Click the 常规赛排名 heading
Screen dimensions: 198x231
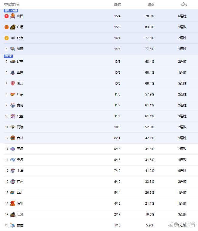point(12,4)
